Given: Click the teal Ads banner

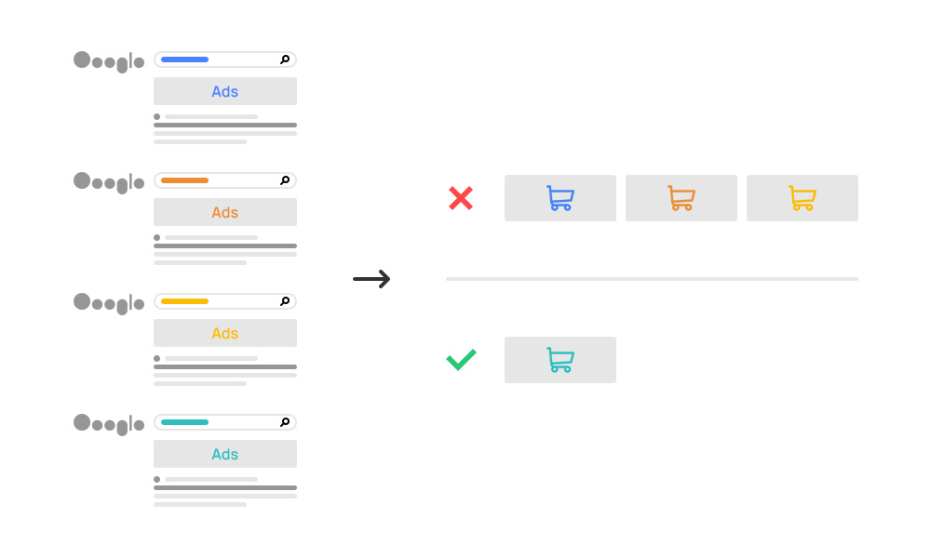Looking at the screenshot, I should pos(225,454).
